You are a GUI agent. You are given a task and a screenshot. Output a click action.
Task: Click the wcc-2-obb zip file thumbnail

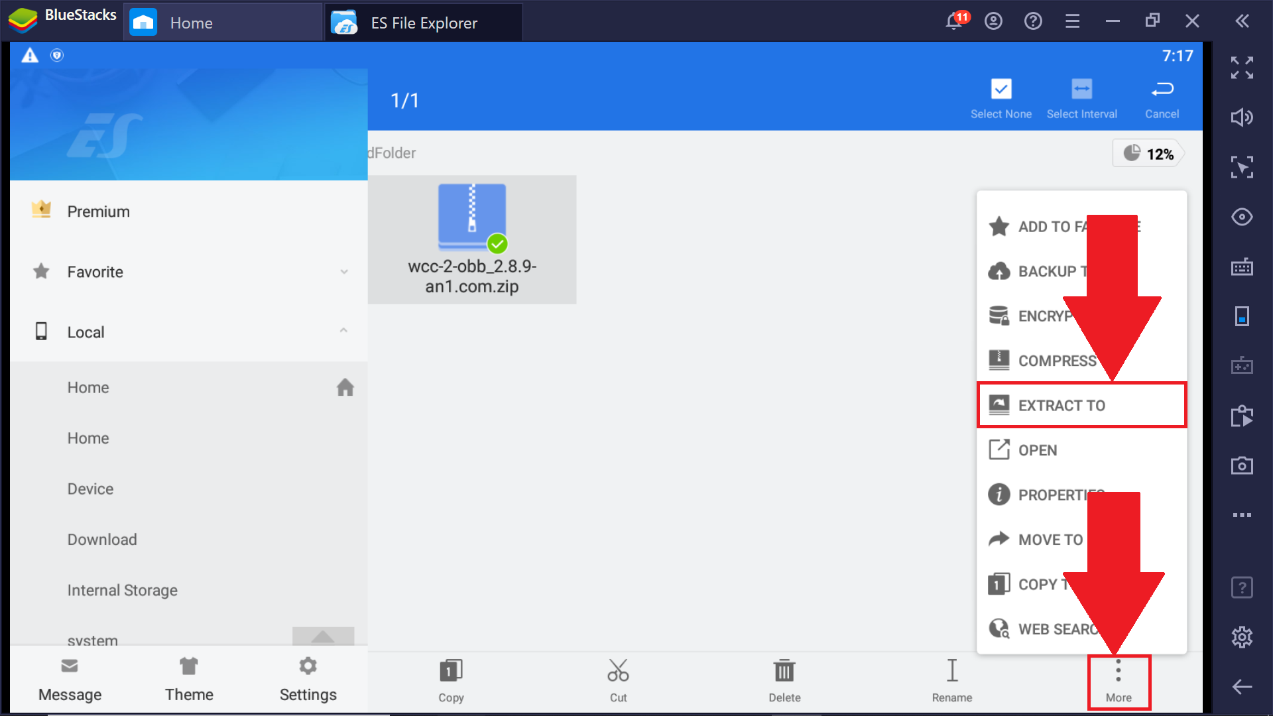click(x=472, y=217)
